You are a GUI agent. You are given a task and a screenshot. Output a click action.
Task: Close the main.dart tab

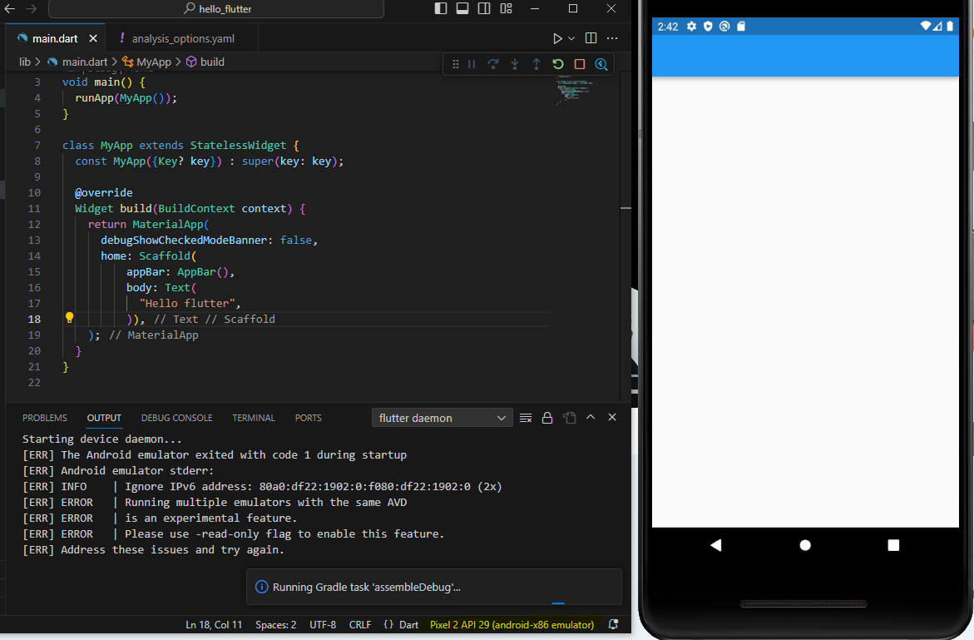pyautogui.click(x=93, y=38)
